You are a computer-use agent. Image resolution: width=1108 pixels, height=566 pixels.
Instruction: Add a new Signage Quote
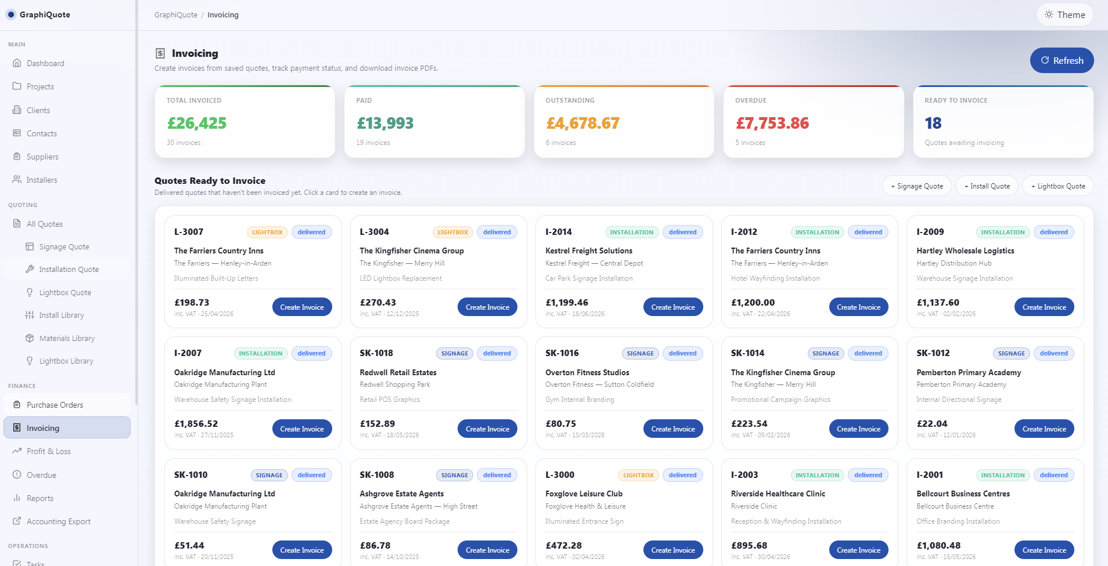click(917, 186)
